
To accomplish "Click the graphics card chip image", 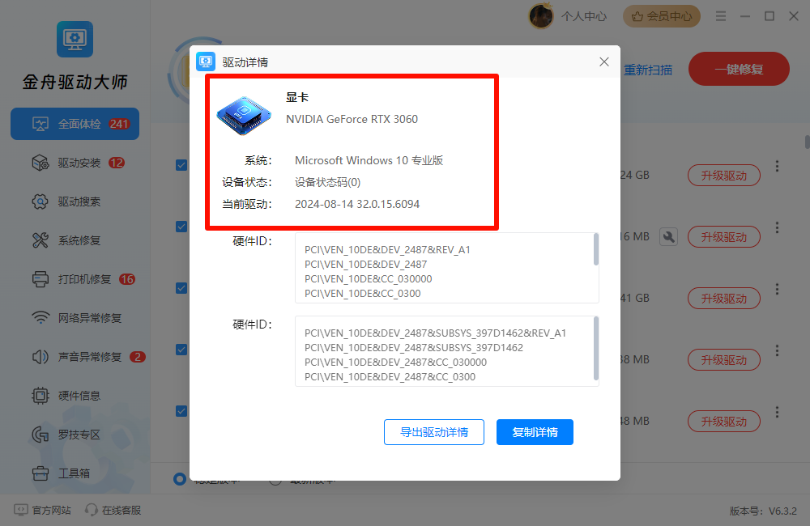I will tap(244, 116).
